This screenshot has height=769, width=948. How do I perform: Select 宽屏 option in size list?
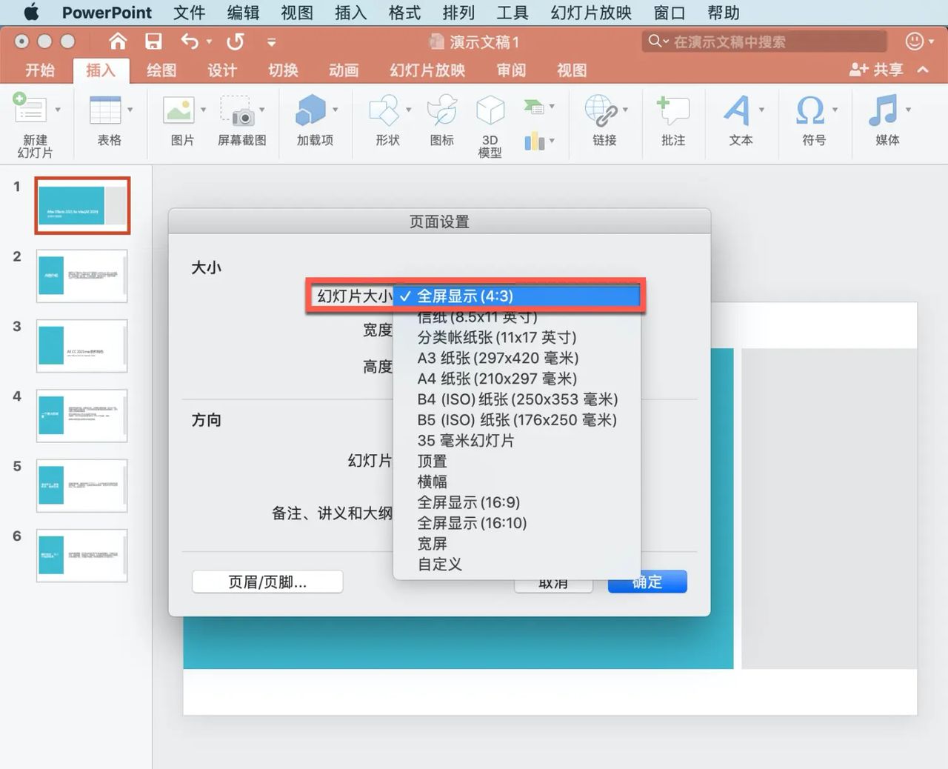coord(517,544)
